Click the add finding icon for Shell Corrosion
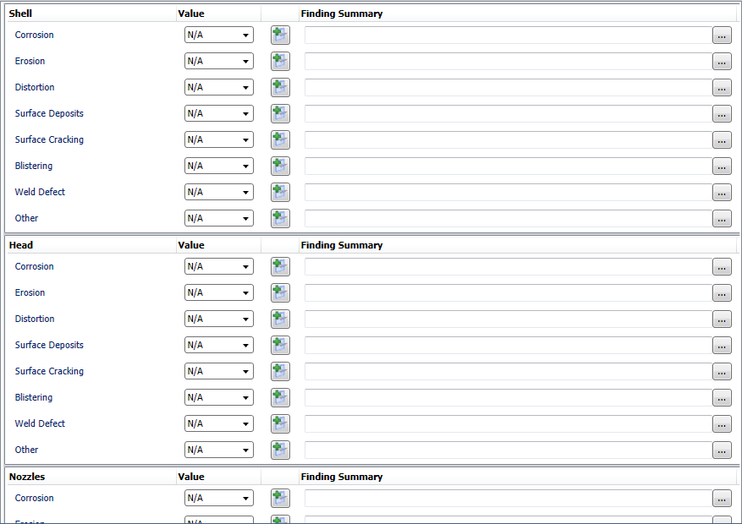This screenshot has width=742, height=524. pos(279,35)
